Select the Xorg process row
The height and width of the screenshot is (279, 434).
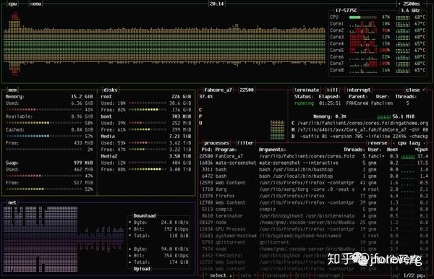coord(314,189)
